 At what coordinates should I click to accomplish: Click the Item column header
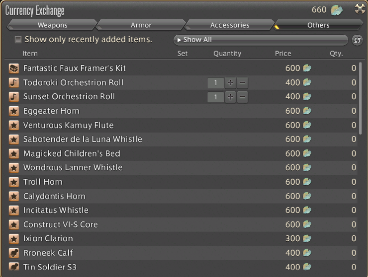30,54
